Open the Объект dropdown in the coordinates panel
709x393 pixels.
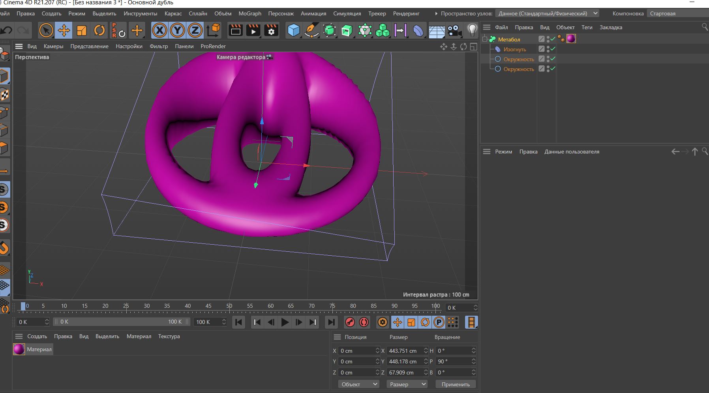click(358, 384)
